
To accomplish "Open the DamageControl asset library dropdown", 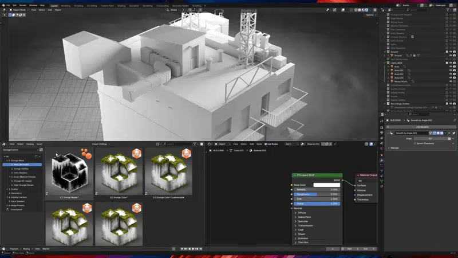I will coord(21,150).
